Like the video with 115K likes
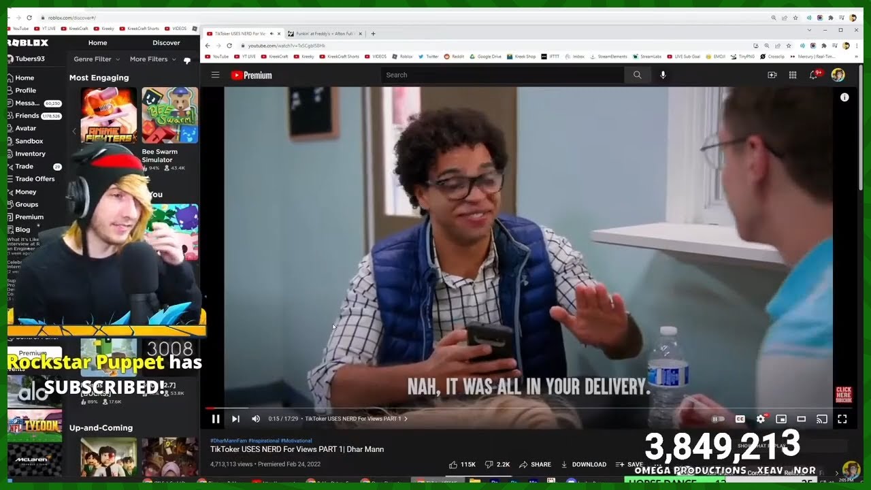Image resolution: width=871 pixels, height=490 pixels. (462, 465)
